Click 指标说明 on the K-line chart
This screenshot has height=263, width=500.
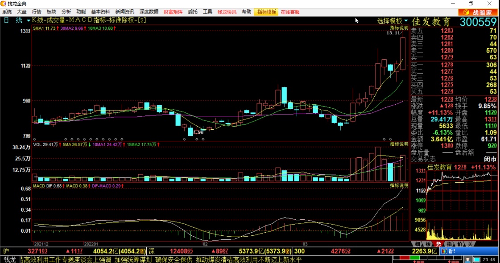coord(399,28)
